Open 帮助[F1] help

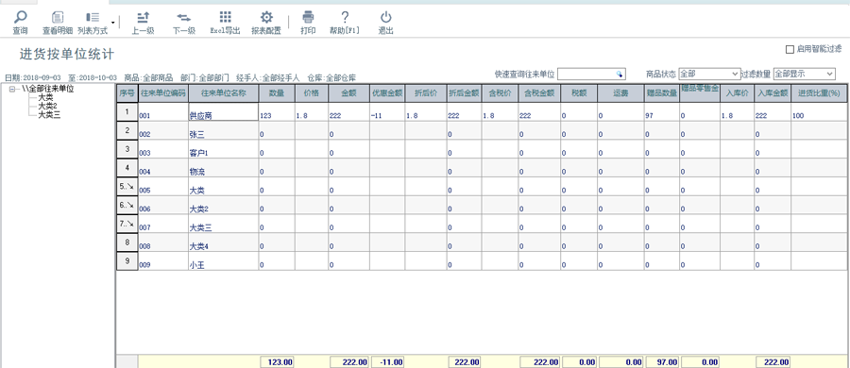[344, 23]
